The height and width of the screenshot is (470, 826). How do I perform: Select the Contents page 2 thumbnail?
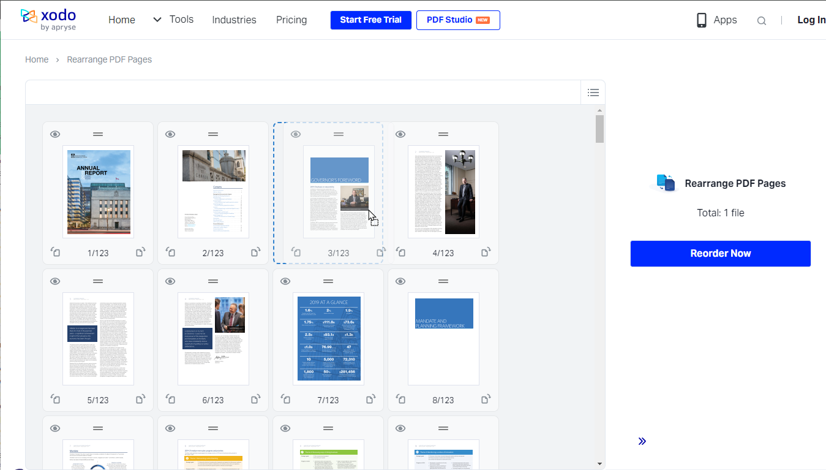click(213, 192)
